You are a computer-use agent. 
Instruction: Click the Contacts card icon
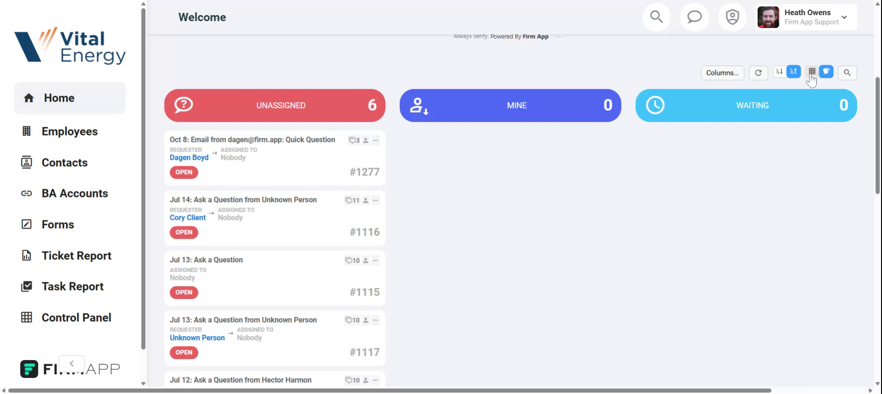(x=27, y=162)
